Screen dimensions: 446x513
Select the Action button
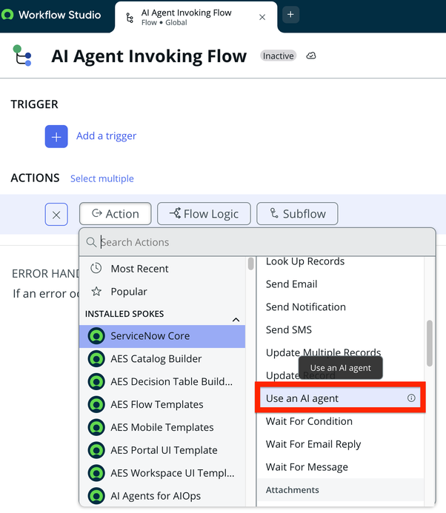coord(116,214)
